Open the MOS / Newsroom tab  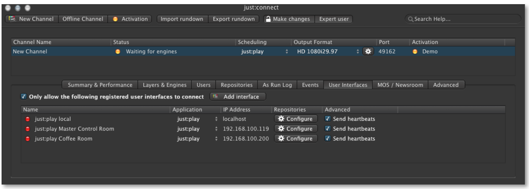pos(400,85)
